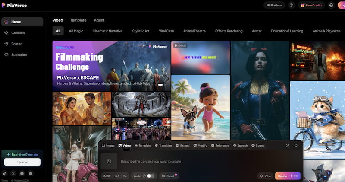
Task: Click the Try Now button
Action: coord(22,162)
